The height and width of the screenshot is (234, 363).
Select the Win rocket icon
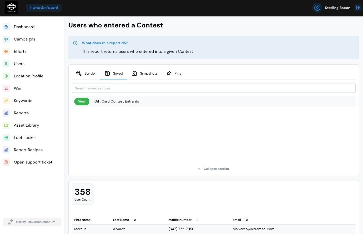[6, 88]
